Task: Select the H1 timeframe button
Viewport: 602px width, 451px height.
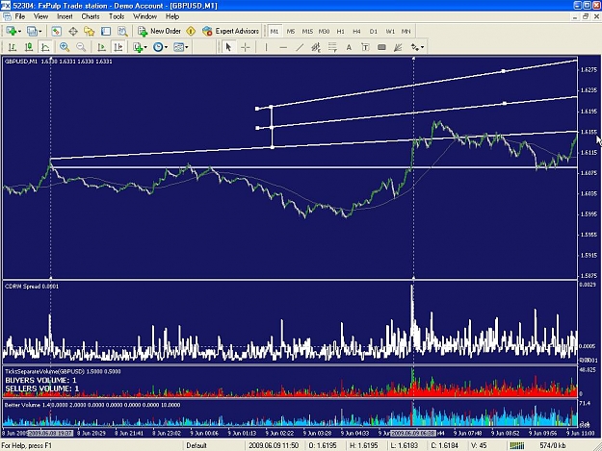Action: (340, 32)
